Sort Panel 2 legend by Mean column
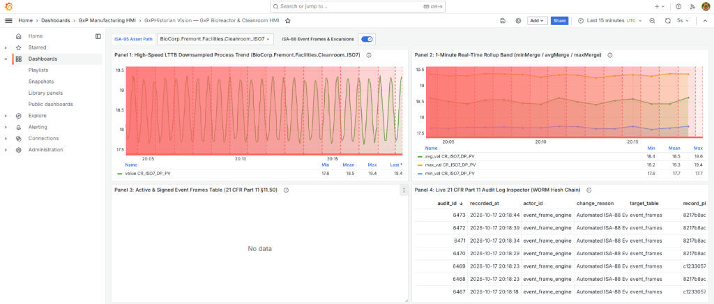 [674, 148]
